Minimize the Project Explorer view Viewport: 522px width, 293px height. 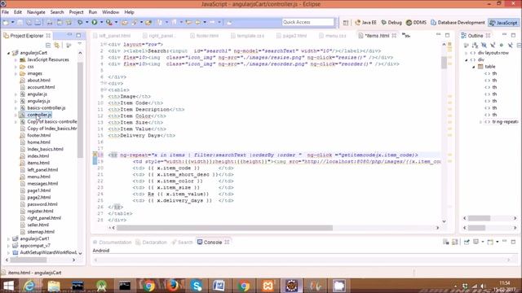tap(69, 35)
